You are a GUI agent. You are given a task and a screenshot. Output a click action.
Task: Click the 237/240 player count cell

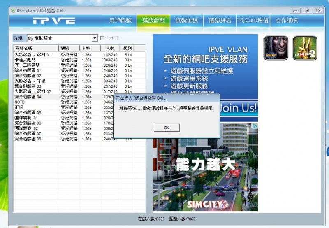tap(111, 86)
